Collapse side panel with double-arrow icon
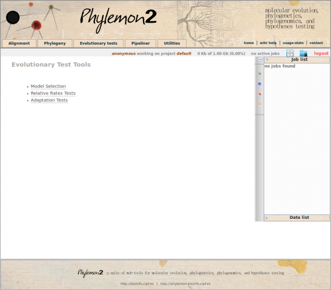The image size is (331, 290). pyautogui.click(x=260, y=60)
